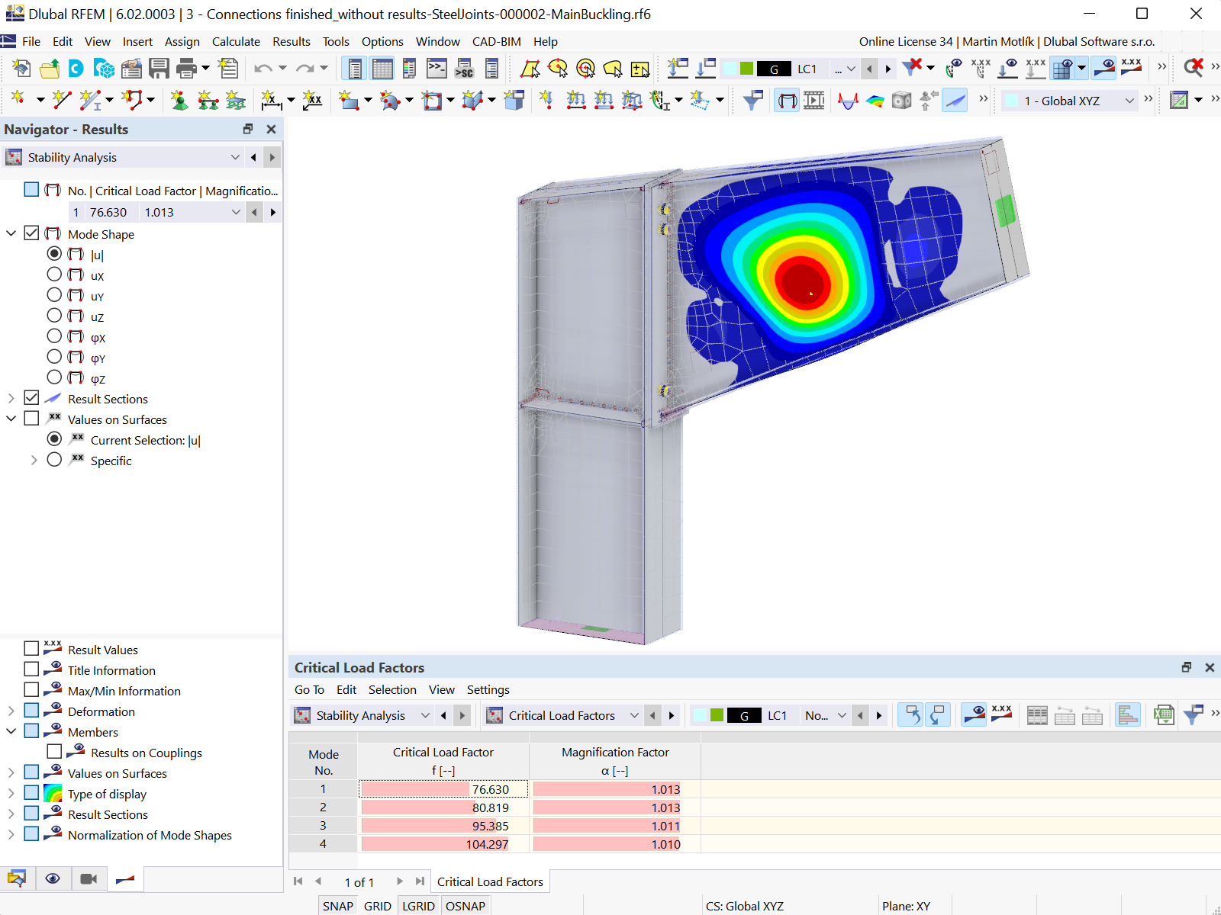
Task: Toggle the GRID status bar button
Action: click(378, 906)
